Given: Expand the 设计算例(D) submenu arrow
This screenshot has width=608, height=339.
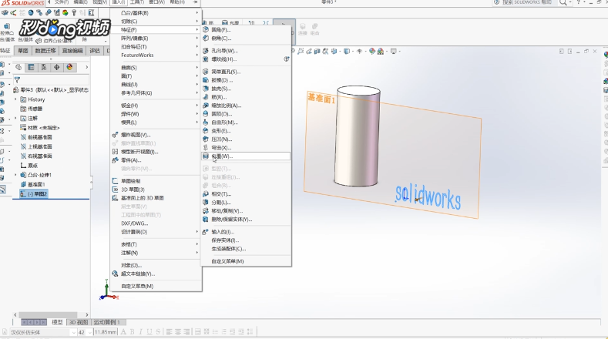Looking at the screenshot, I should tap(197, 232).
